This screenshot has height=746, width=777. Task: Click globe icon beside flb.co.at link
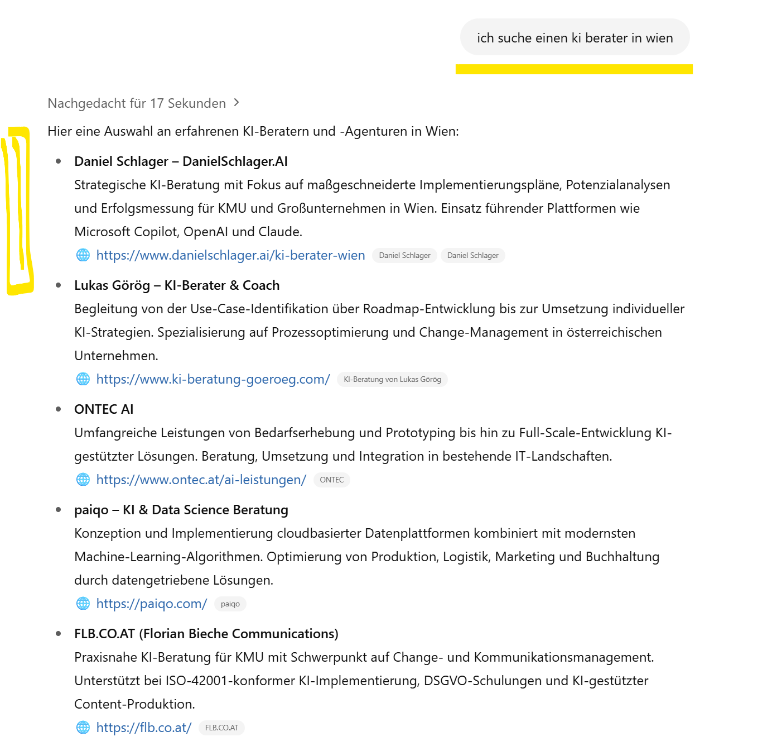83,728
